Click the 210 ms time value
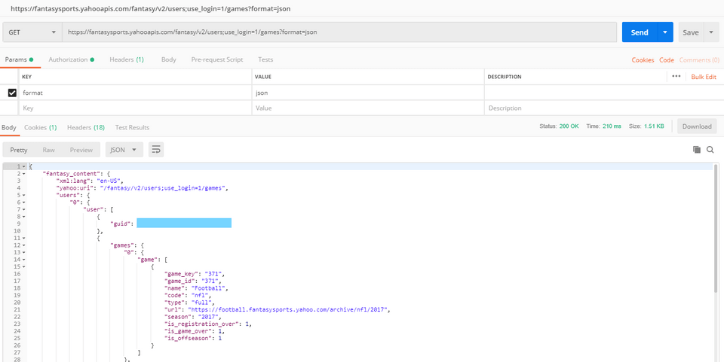The height and width of the screenshot is (362, 724). (612, 126)
